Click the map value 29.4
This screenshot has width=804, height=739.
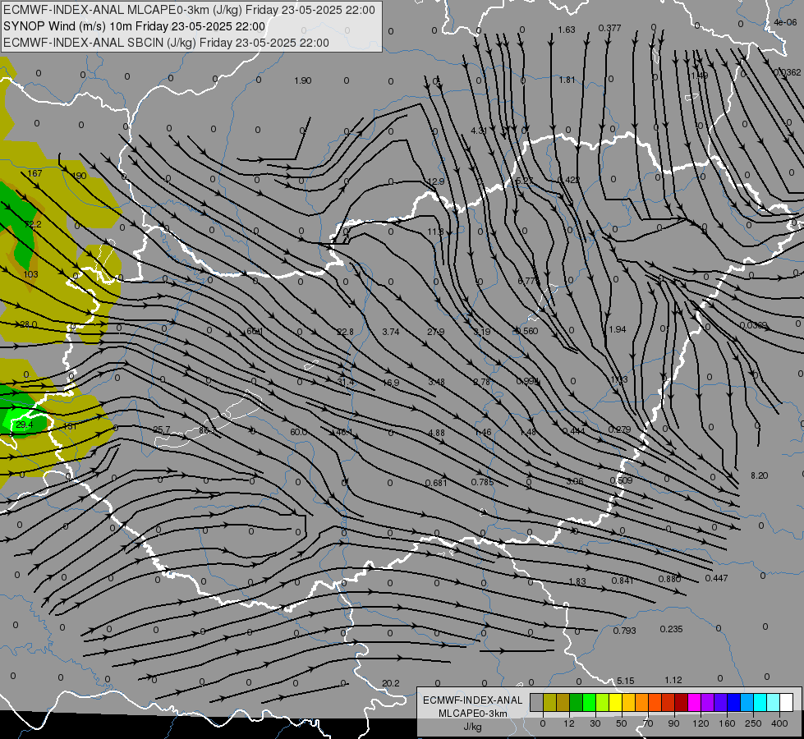tap(24, 425)
